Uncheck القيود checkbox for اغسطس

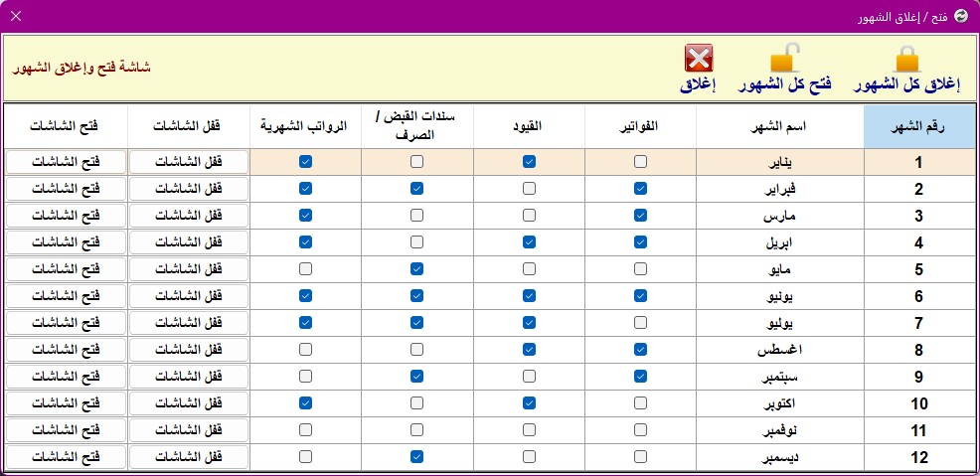529,349
